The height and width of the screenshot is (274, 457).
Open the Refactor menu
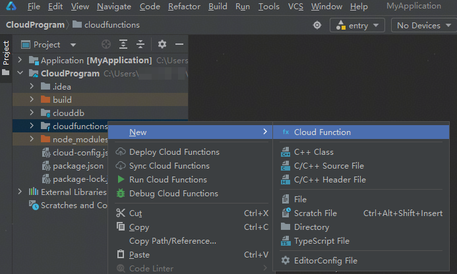(x=184, y=7)
